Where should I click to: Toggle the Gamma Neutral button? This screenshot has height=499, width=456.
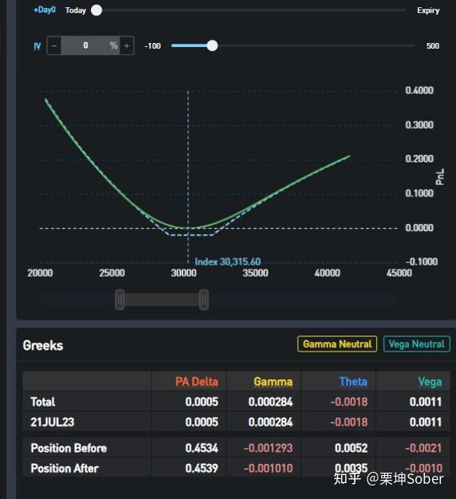tap(337, 344)
